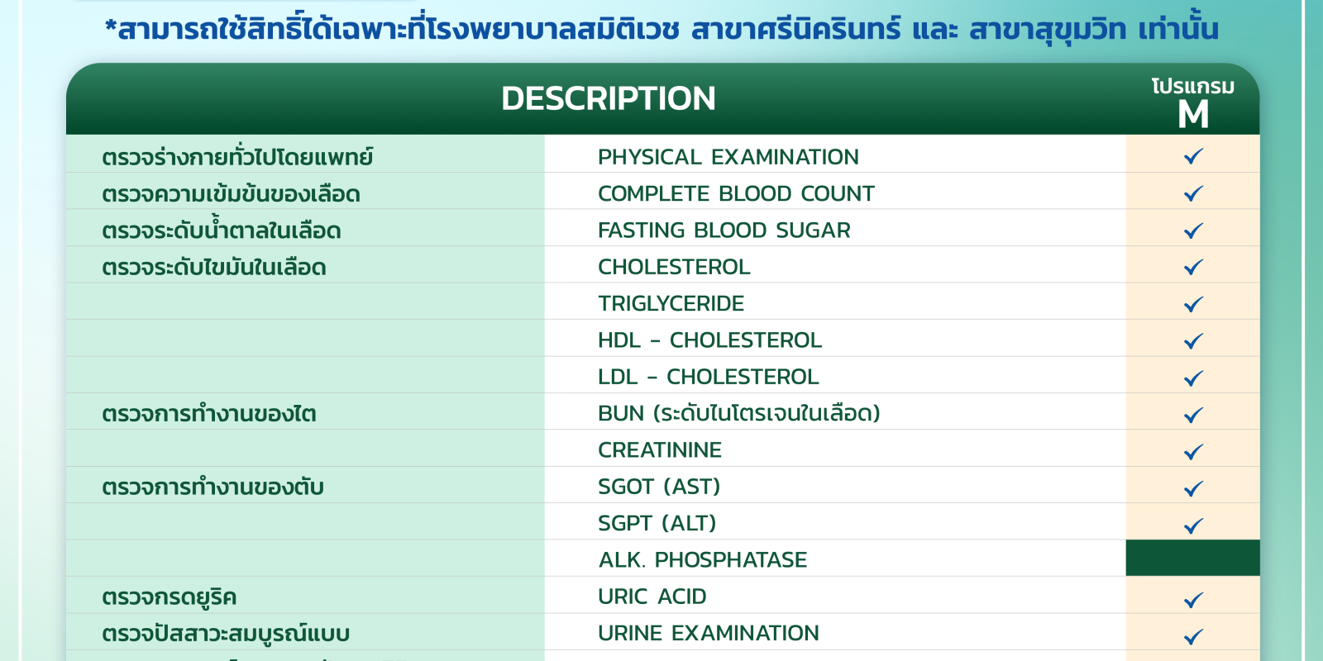Click the dark green cell beside ALK. PHOSPHATASE
1323x661 pixels.
pos(1192,559)
